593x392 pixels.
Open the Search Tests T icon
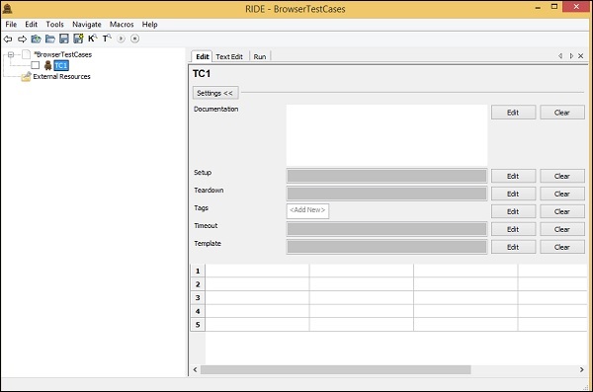click(x=107, y=39)
